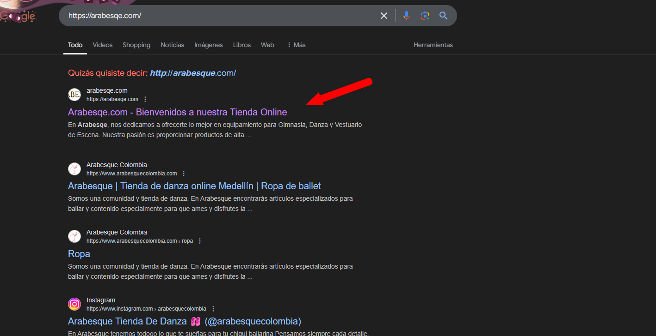Open the Noticias tab
The image size is (656, 336).
click(x=173, y=45)
